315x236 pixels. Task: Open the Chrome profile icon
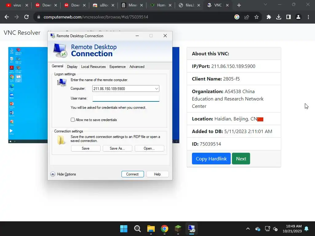point(298,17)
